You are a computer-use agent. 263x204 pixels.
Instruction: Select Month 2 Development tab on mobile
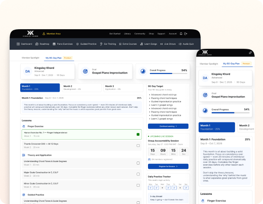click(x=246, y=127)
